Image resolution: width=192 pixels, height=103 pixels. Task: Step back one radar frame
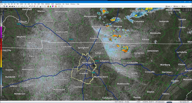12,6
